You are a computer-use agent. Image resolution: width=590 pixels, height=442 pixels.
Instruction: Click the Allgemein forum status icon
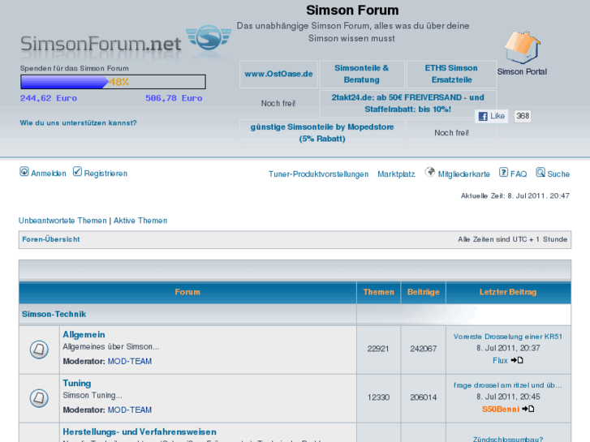pos(39,350)
